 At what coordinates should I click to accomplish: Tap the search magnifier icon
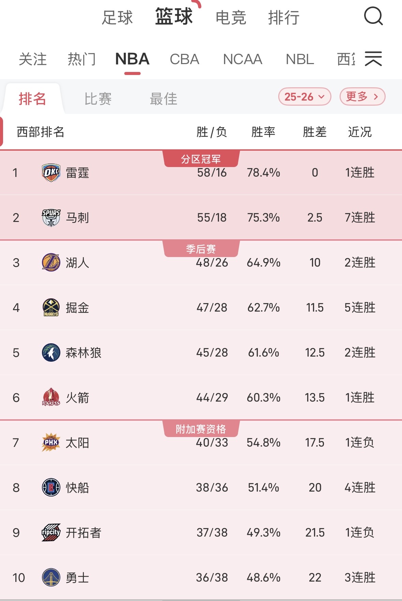pyautogui.click(x=373, y=16)
